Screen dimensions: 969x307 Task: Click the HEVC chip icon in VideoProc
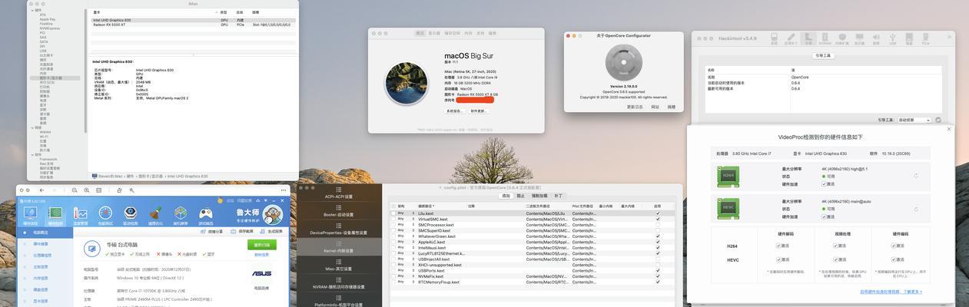coord(729,207)
